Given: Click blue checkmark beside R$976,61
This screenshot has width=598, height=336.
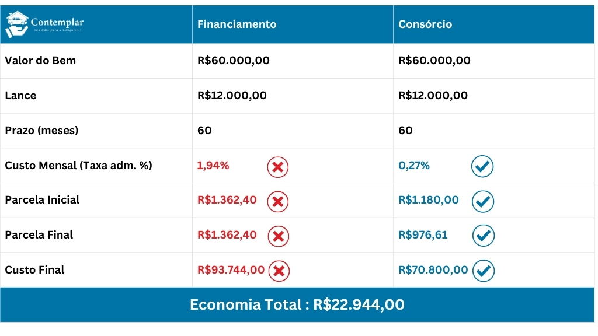Looking at the screenshot, I should pos(484,236).
